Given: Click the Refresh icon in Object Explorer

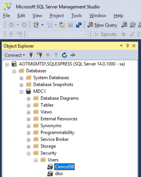Looking at the screenshot, I should point(64,55).
